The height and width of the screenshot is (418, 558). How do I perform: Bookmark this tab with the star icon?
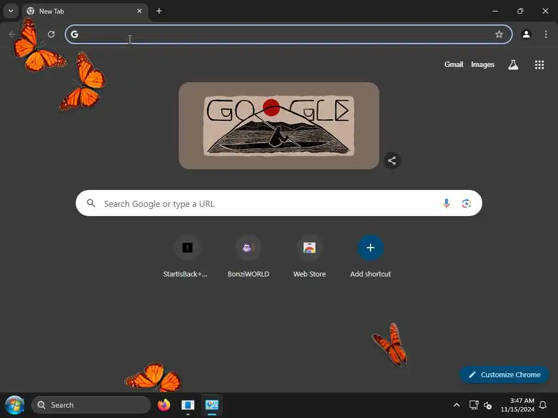pyautogui.click(x=499, y=34)
